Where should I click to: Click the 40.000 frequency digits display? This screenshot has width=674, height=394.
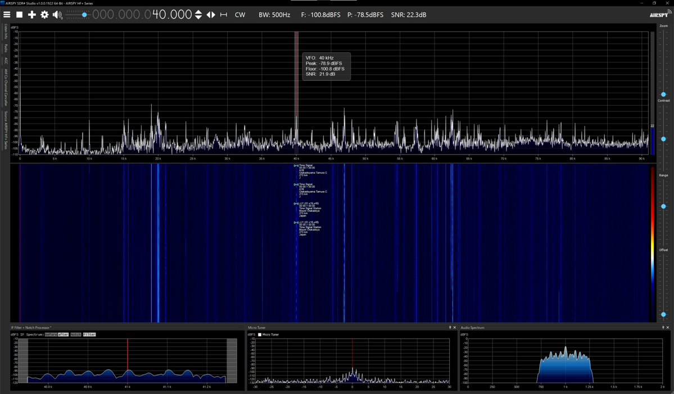pyautogui.click(x=172, y=15)
